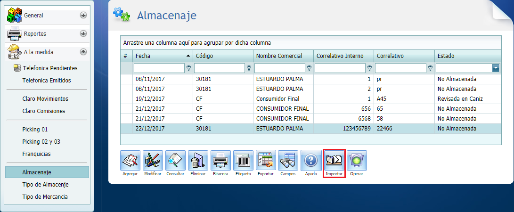This screenshot has width=514, height=212.
Task: Click the Agregar toolbar icon
Action: [130, 161]
